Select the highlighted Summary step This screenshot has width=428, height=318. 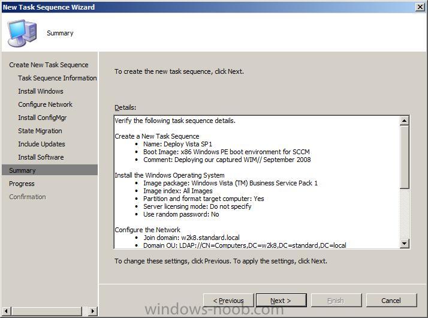click(49, 170)
